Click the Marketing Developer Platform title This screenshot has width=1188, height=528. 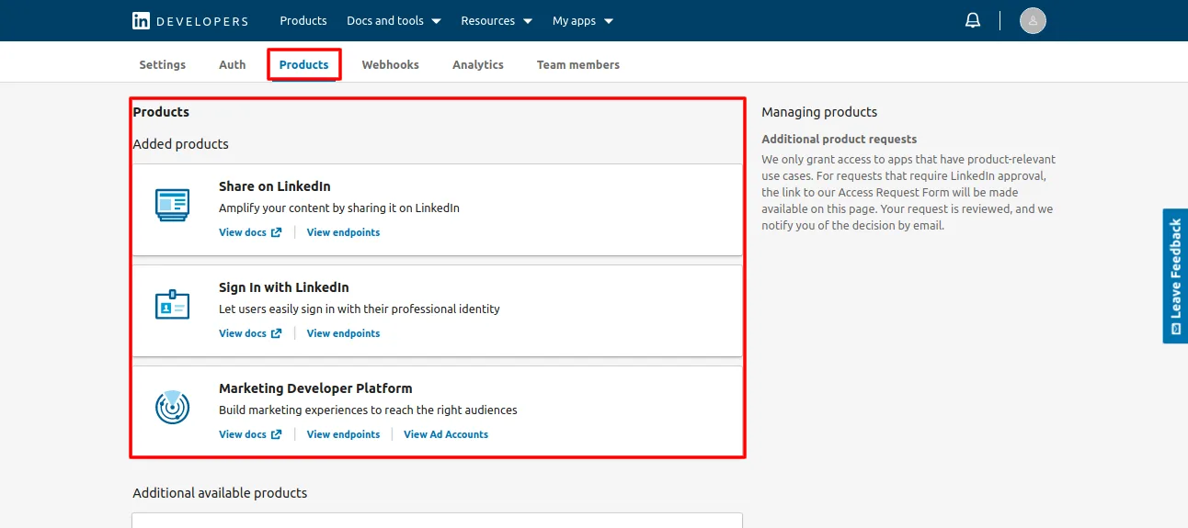click(315, 388)
